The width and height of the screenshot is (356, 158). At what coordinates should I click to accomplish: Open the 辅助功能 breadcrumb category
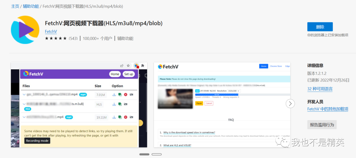[31, 6]
